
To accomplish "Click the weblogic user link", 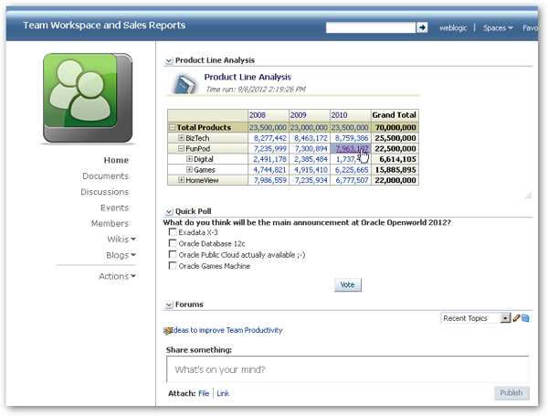I will click(453, 27).
